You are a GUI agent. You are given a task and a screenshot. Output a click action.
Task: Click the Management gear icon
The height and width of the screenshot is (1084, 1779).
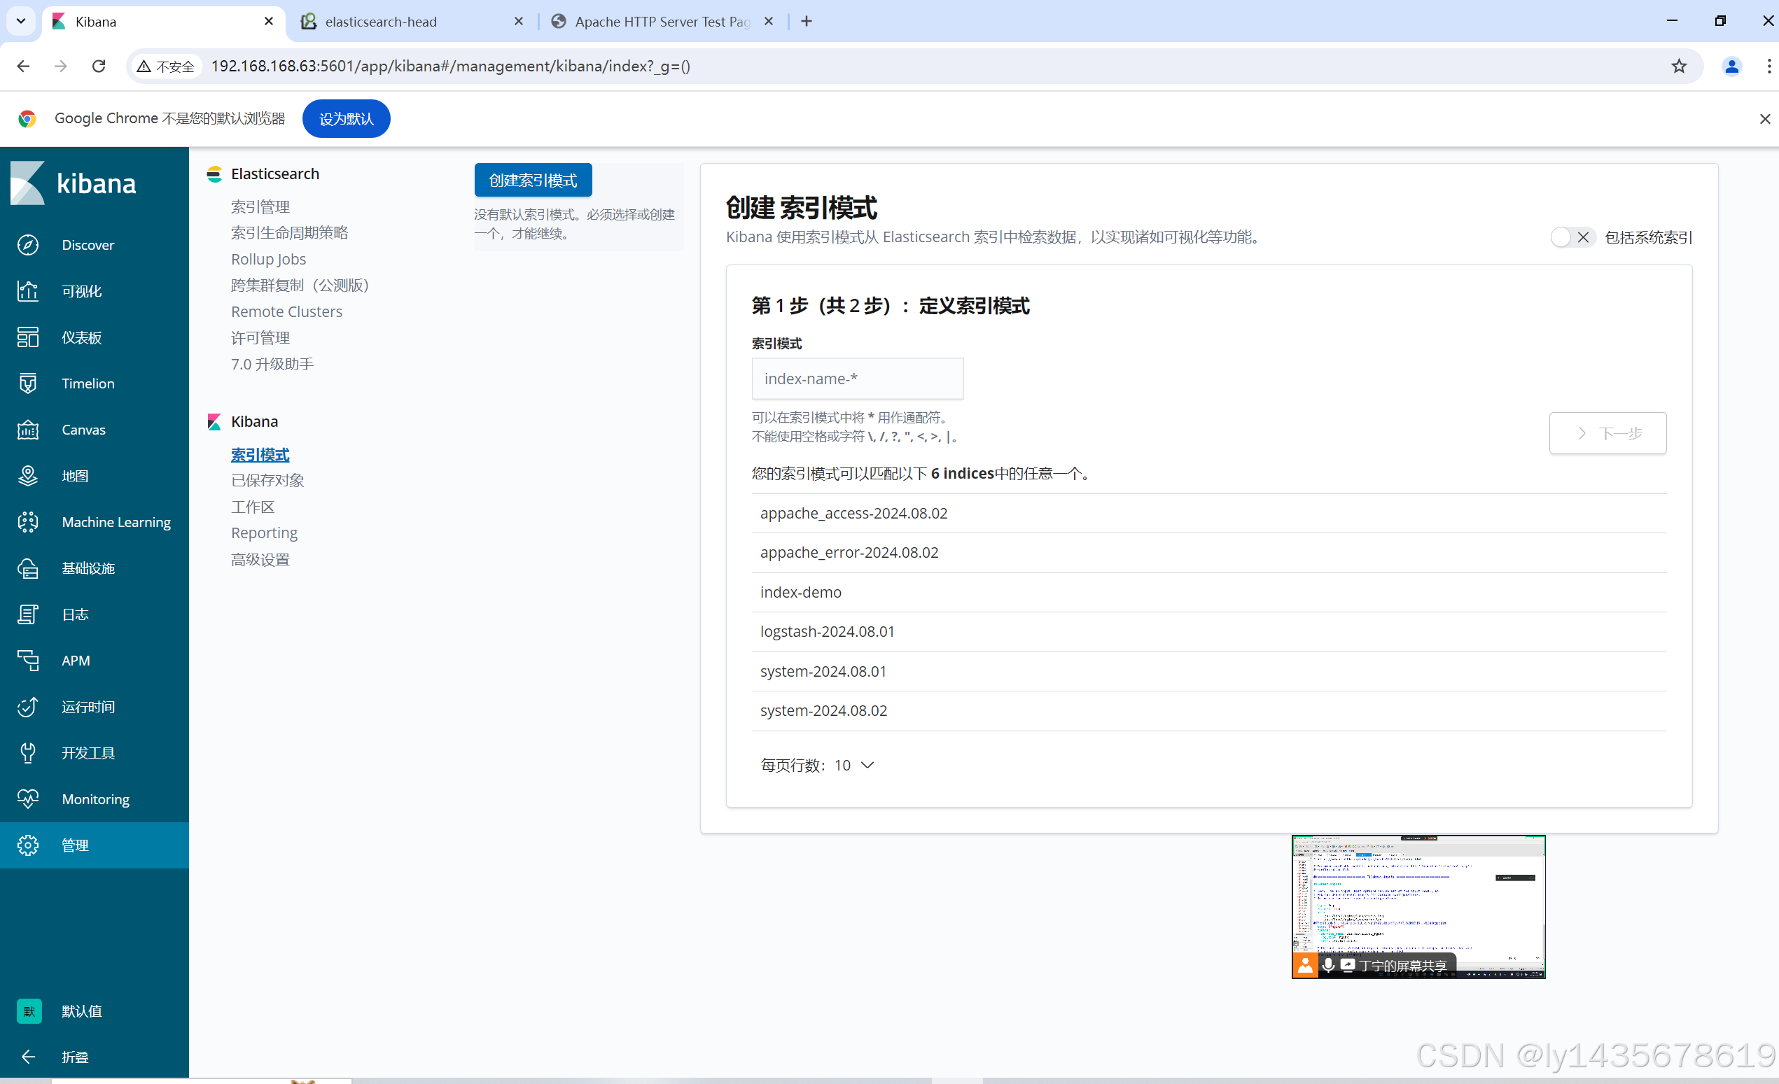point(27,845)
